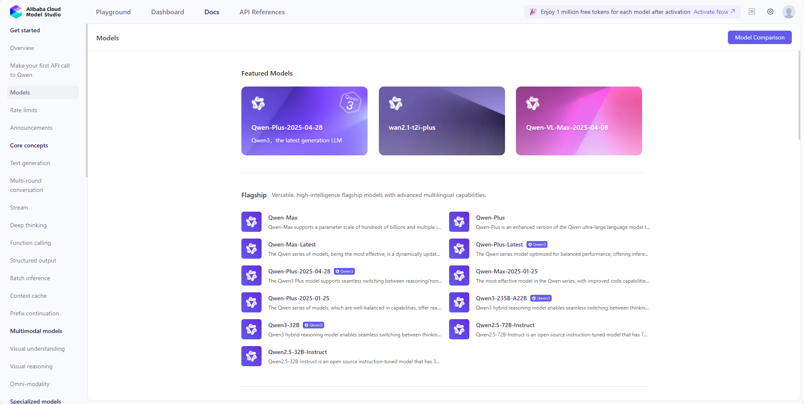Image resolution: width=804 pixels, height=404 pixels.
Task: Open Rate limits in the sidebar
Action: pos(42,110)
